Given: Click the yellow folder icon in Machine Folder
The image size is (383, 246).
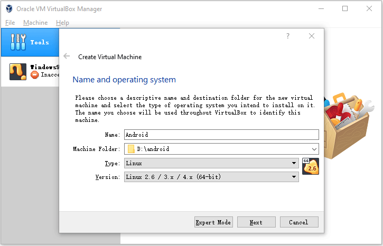Looking at the screenshot, I should pos(131,149).
